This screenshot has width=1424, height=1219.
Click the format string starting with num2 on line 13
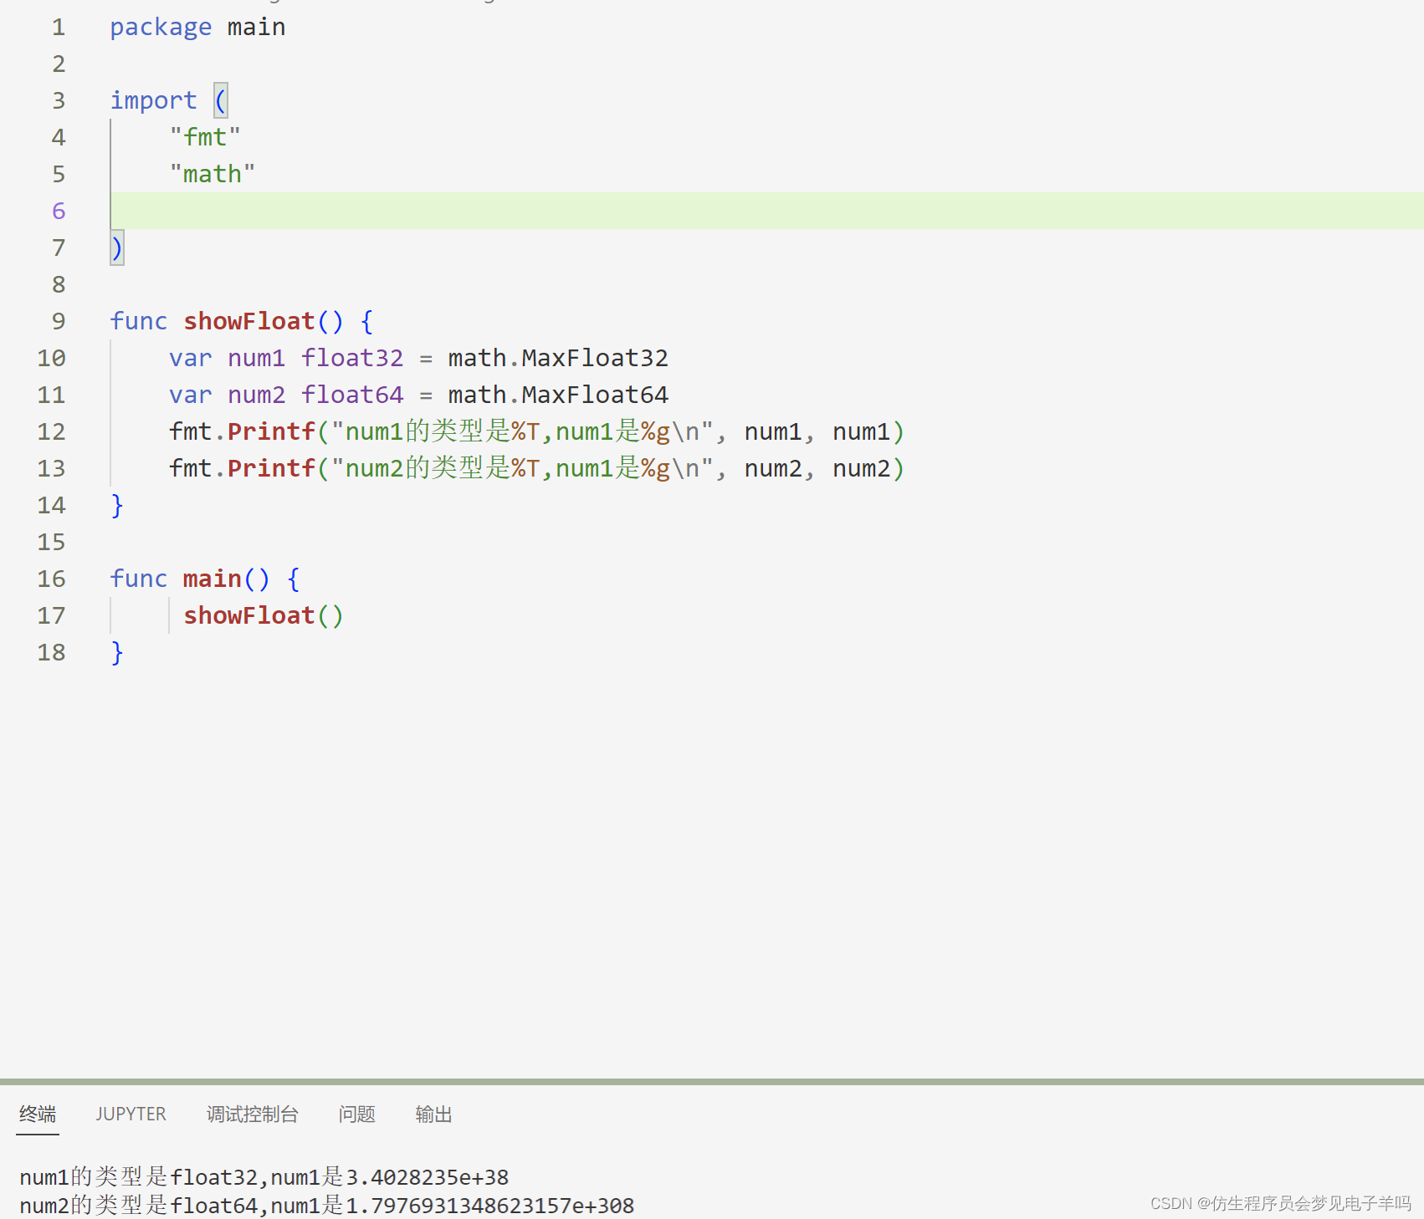523,468
